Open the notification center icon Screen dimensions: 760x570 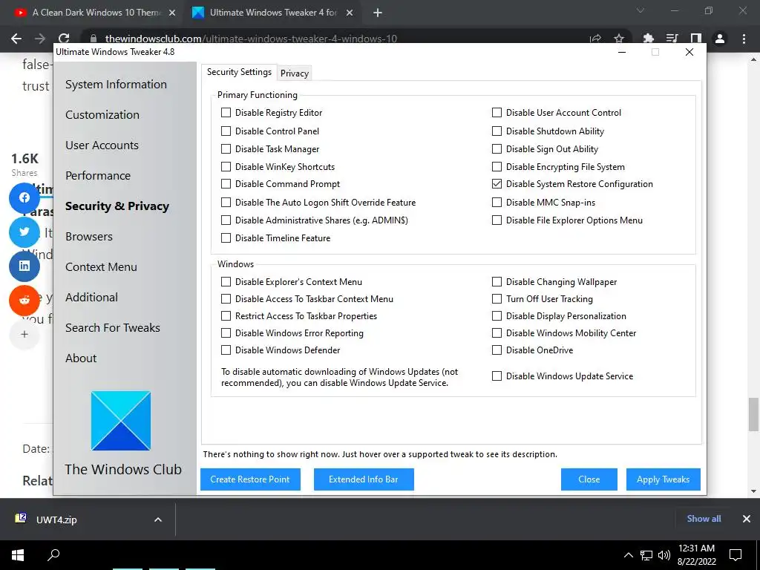(736, 555)
